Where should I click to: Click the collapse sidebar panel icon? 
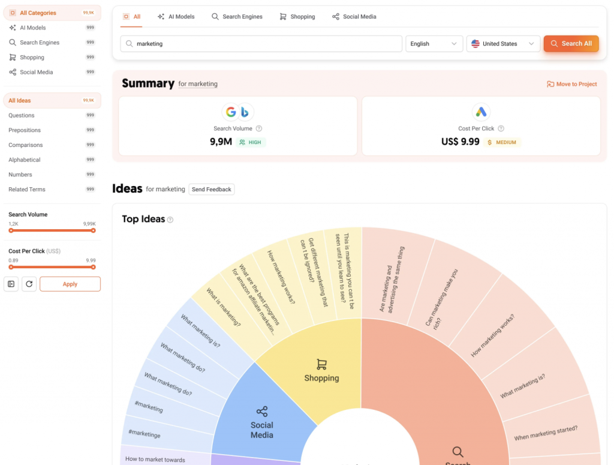tap(11, 284)
